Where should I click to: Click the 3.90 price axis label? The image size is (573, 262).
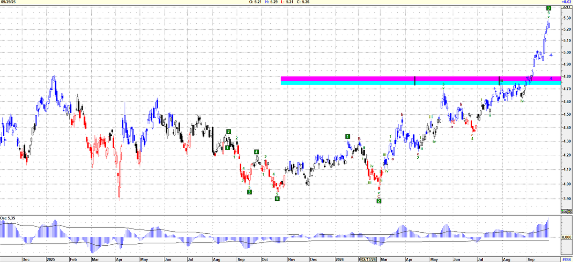pos(567,199)
